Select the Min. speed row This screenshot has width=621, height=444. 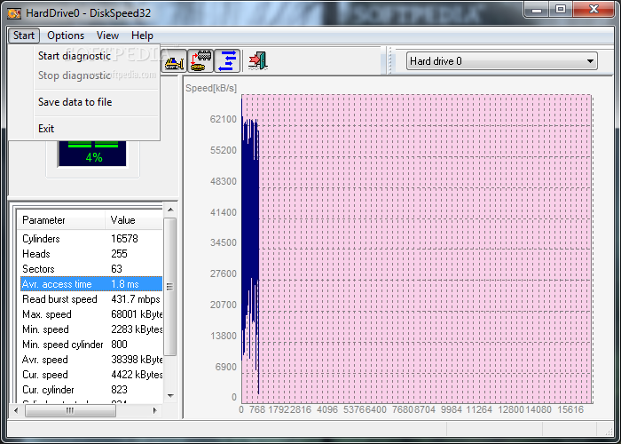coord(91,329)
